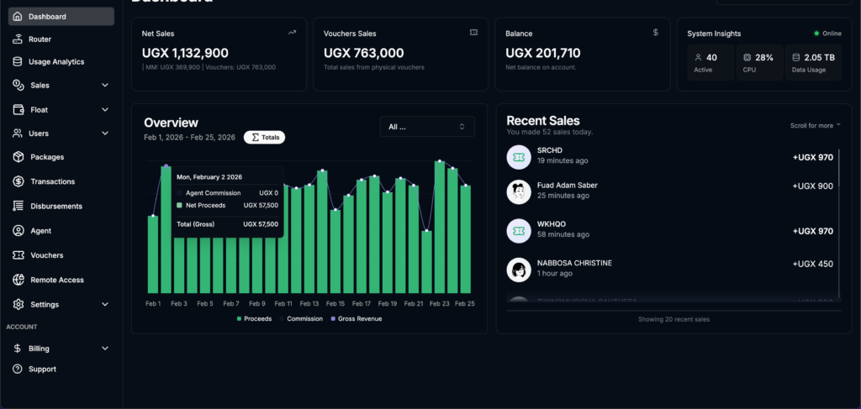Expand the Billing menu item
This screenshot has height=409, width=861.
click(61, 349)
